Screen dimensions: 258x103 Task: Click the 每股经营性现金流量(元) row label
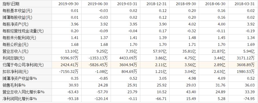click(23, 31)
